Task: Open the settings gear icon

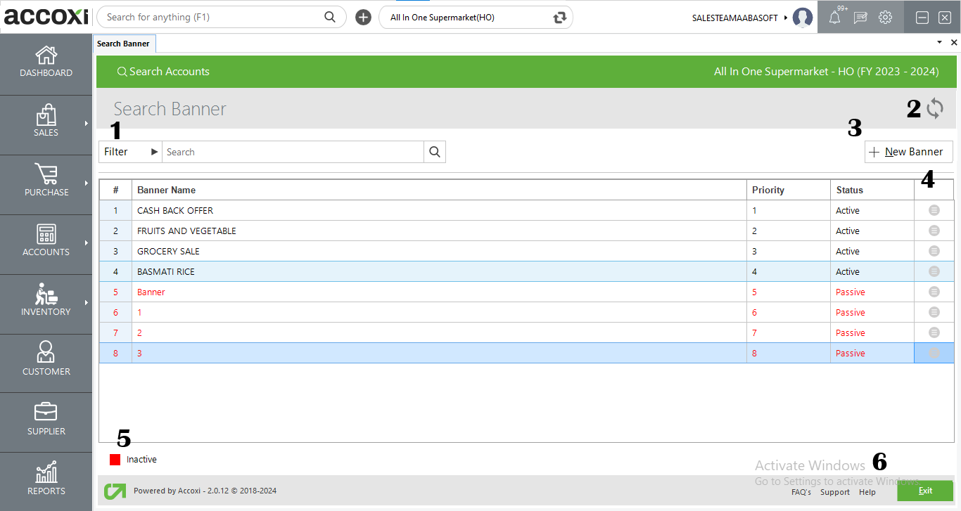Action: [885, 17]
